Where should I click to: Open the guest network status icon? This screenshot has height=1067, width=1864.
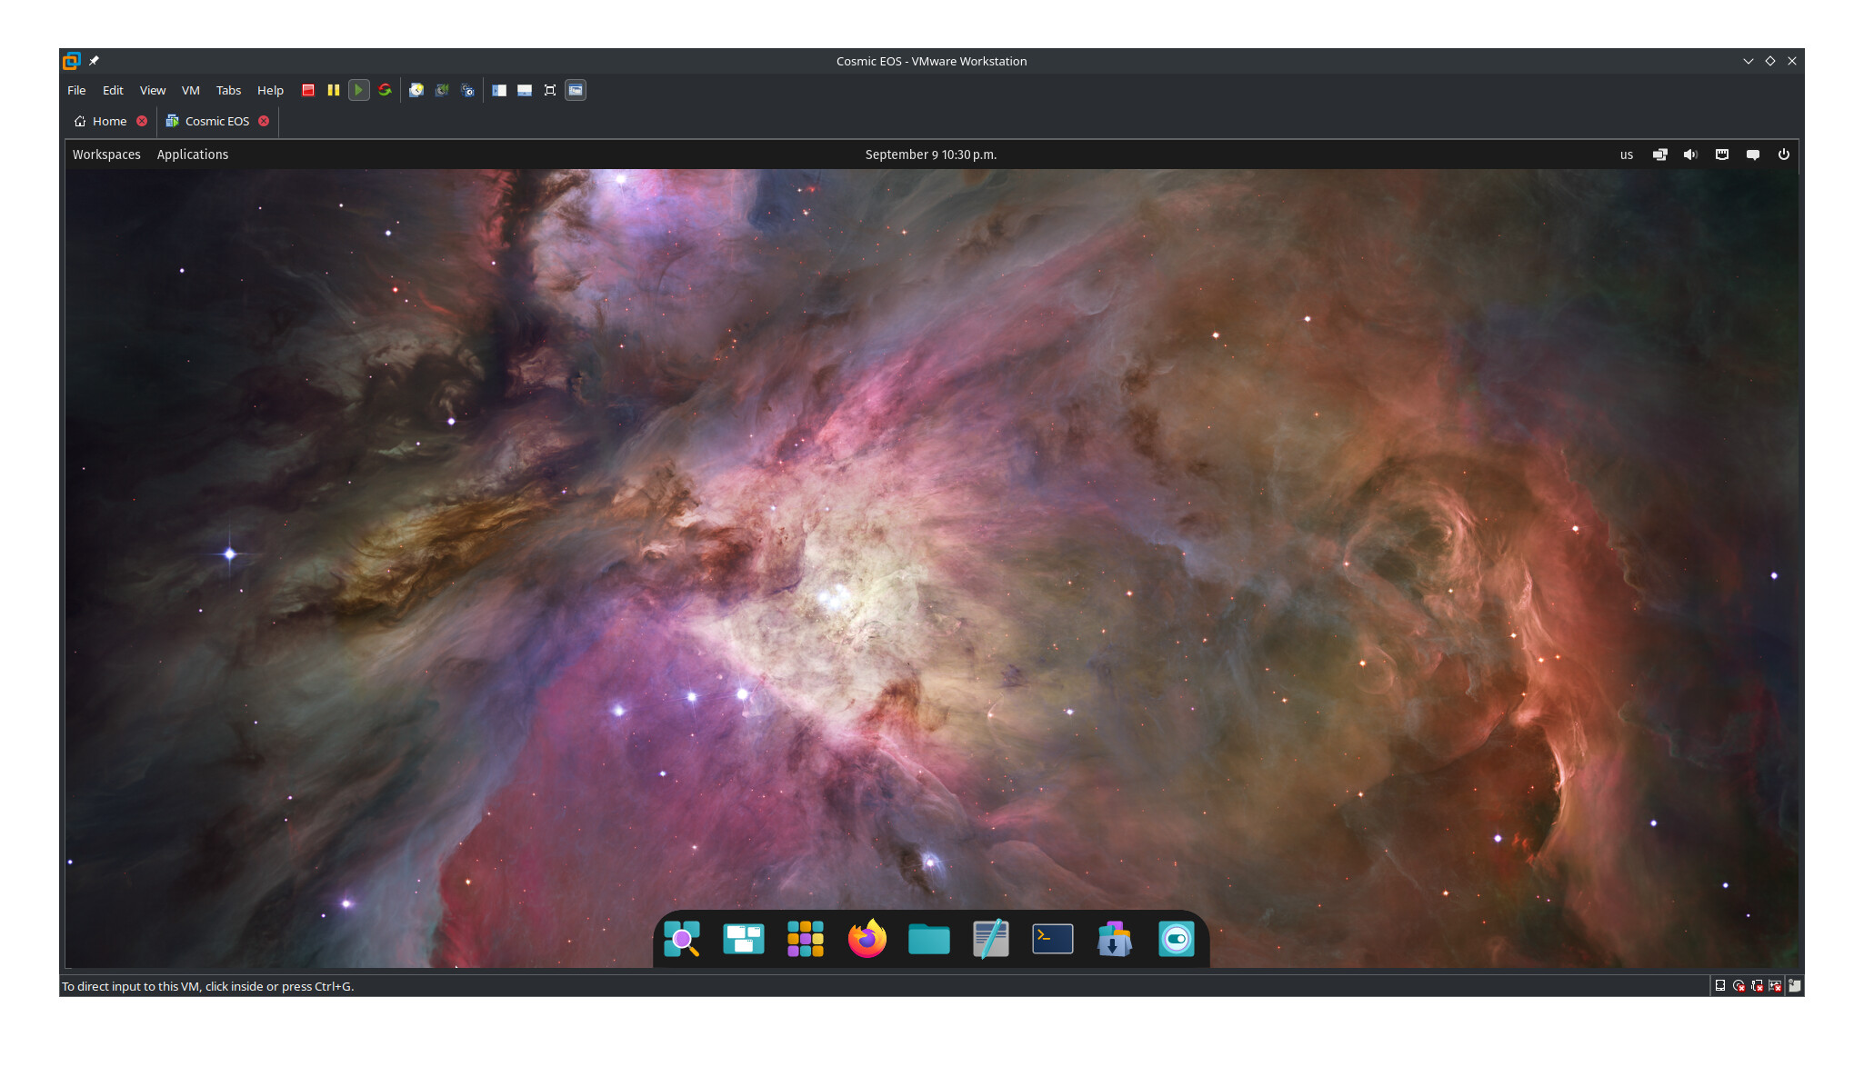pos(1660,155)
